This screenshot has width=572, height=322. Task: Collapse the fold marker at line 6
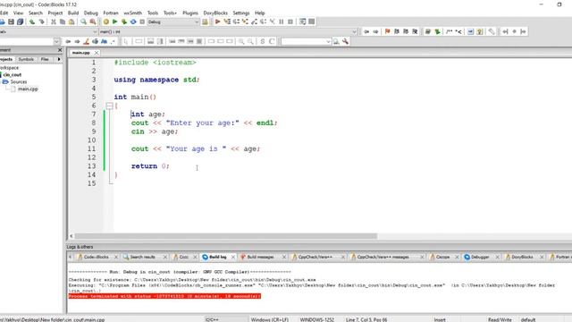coord(109,106)
